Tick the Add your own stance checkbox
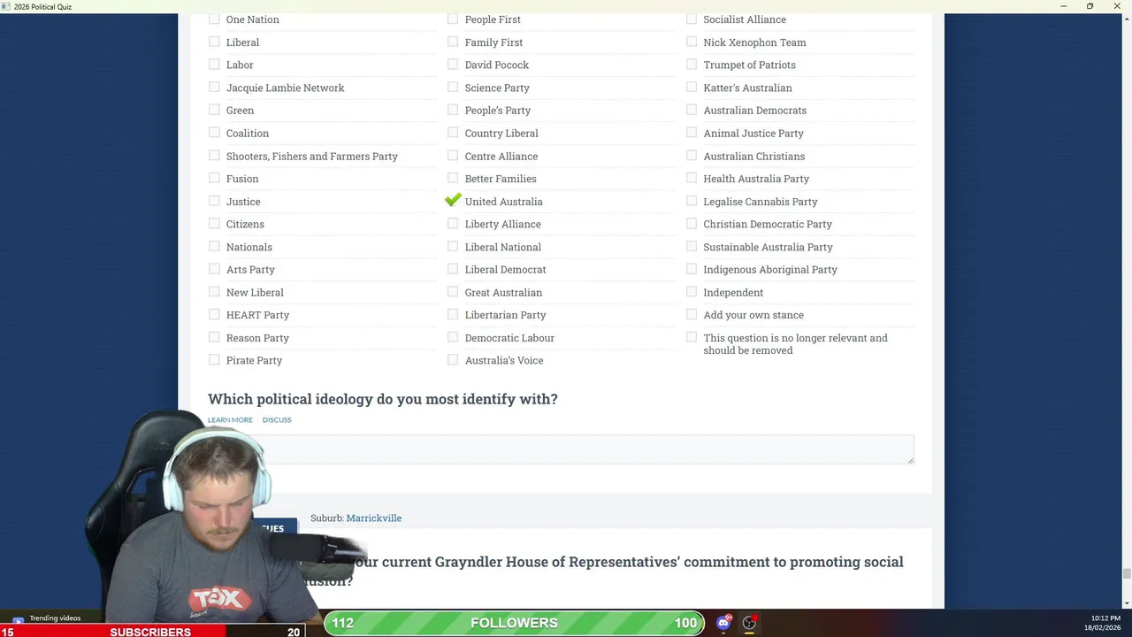1132x637 pixels. click(x=692, y=314)
